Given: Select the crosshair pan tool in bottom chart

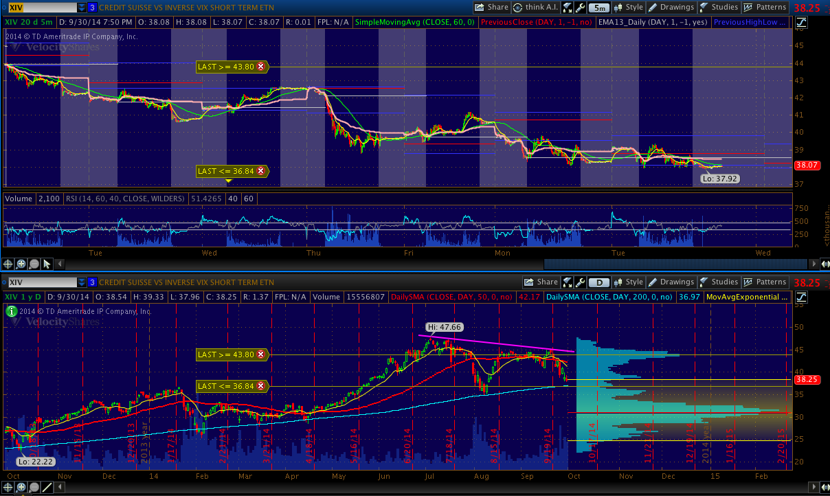Looking at the screenshot, I should (x=8, y=487).
